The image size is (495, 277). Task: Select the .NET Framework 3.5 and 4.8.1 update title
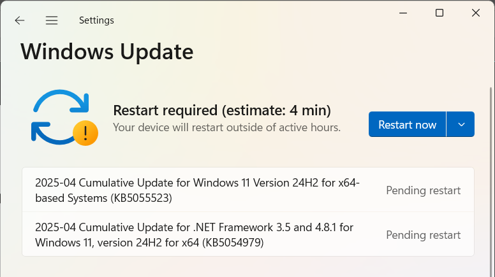click(194, 235)
